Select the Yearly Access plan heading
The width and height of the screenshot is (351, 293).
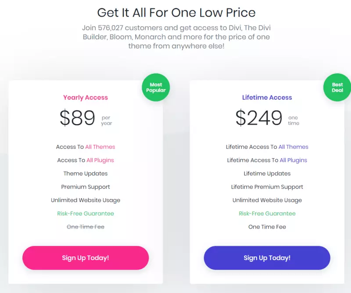click(x=86, y=97)
